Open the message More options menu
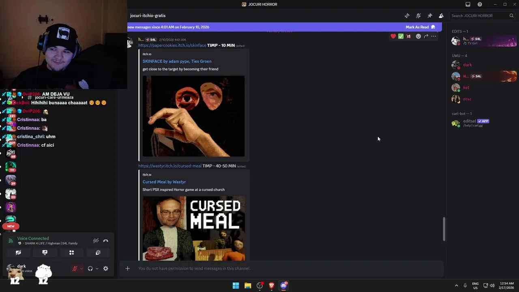Image resolution: width=519 pixels, height=292 pixels. tap(434, 36)
